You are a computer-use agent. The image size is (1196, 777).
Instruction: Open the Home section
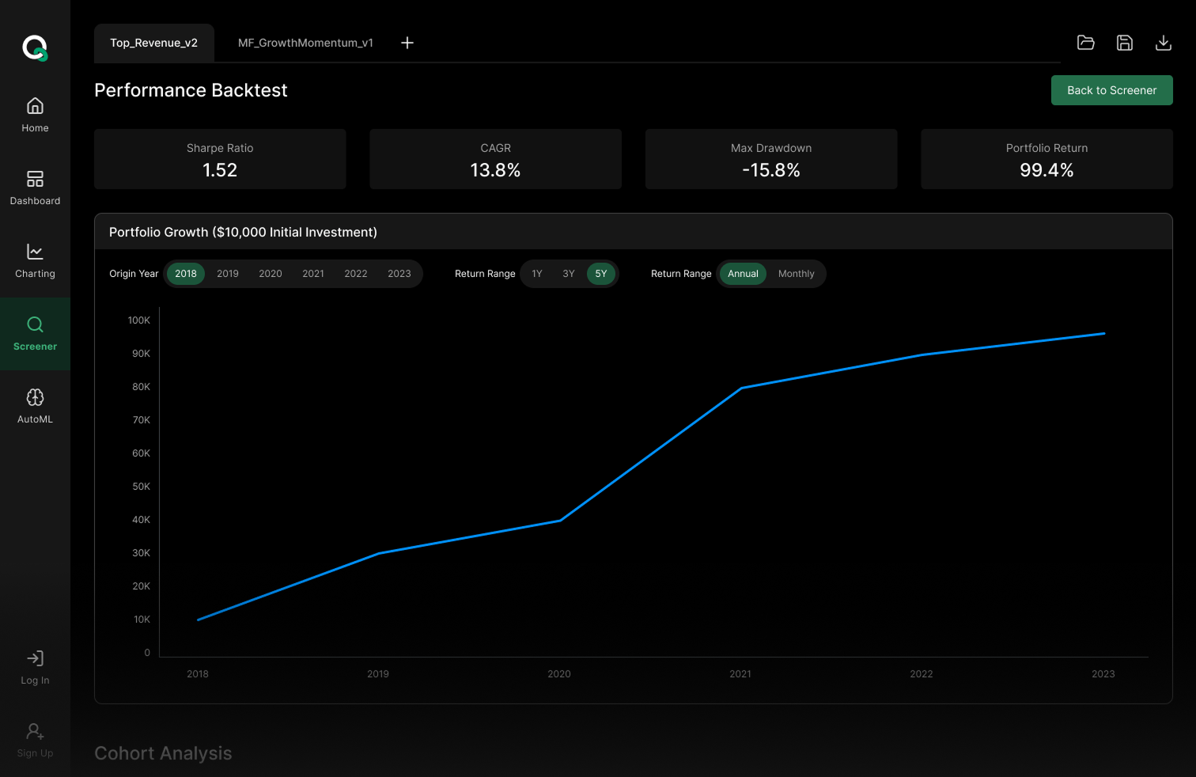(35, 115)
